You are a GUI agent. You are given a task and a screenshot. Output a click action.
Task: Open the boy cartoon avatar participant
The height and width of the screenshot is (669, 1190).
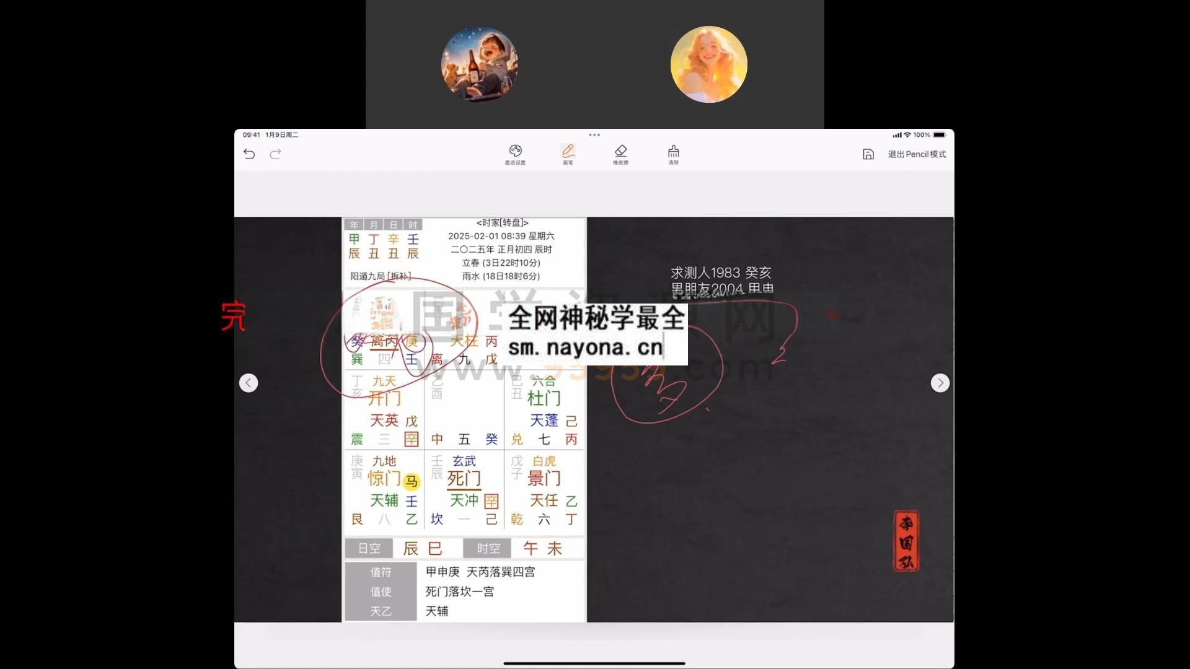pyautogui.click(x=479, y=64)
